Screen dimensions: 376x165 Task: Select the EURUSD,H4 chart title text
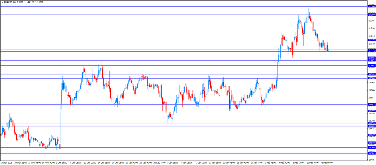click(x=10, y=2)
